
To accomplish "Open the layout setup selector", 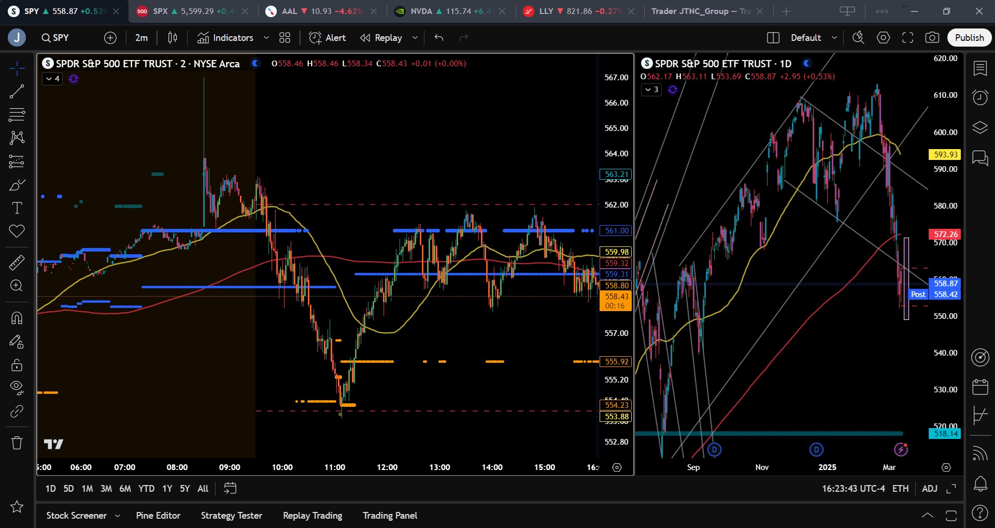I will coord(773,38).
